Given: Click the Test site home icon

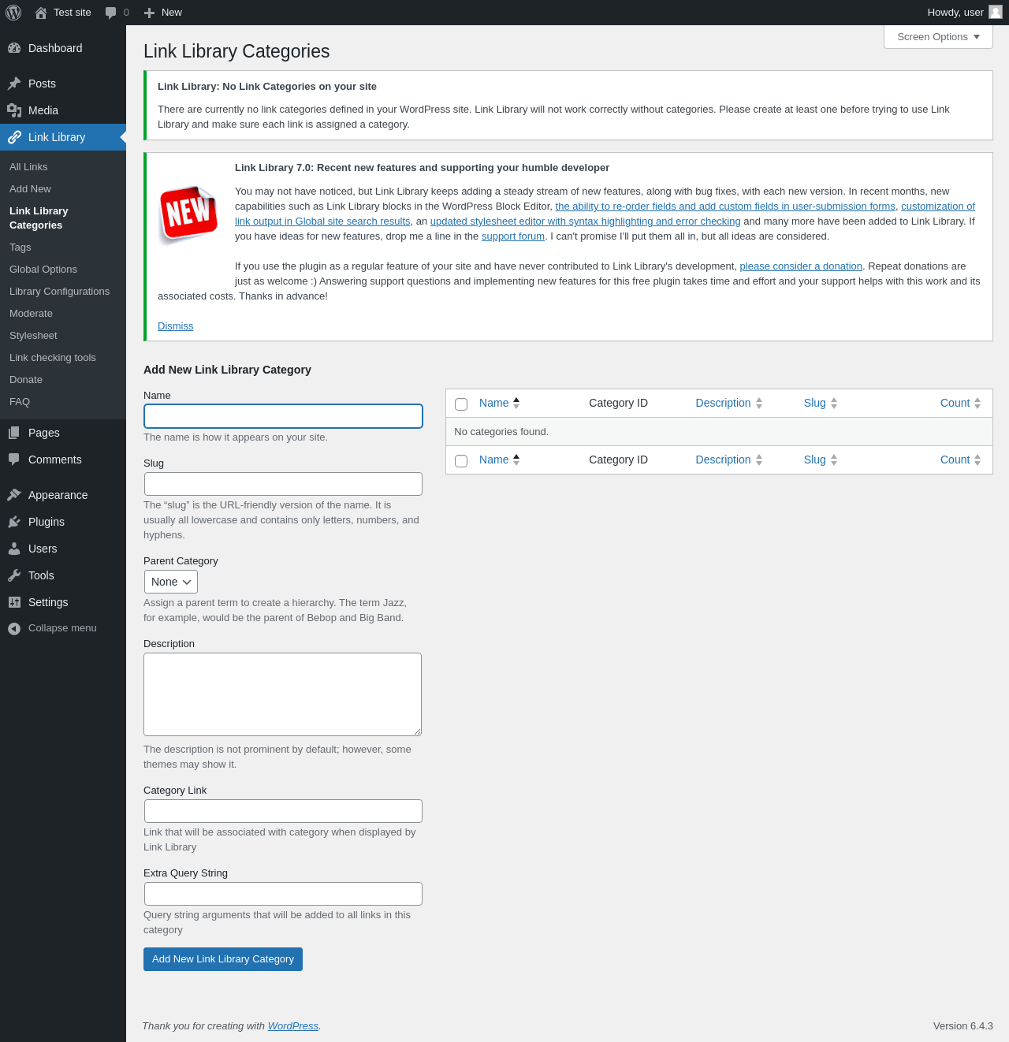Looking at the screenshot, I should coord(41,13).
